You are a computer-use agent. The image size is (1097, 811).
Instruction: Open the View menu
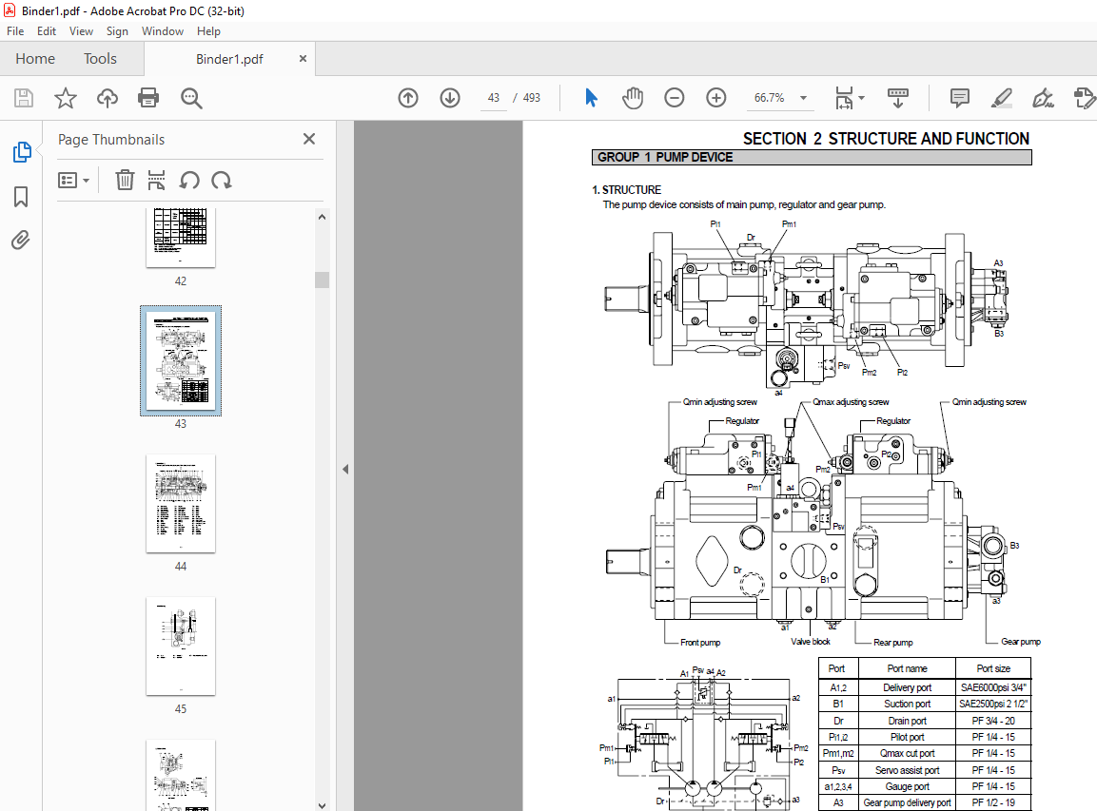click(81, 30)
